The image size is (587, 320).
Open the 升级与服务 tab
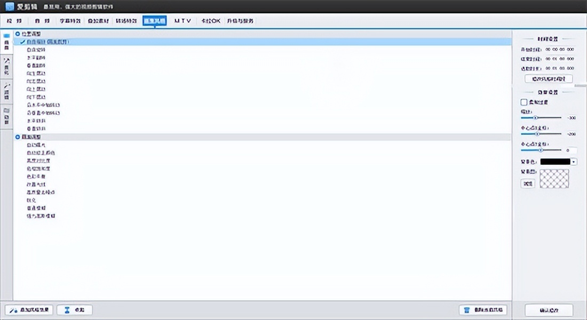click(x=240, y=21)
